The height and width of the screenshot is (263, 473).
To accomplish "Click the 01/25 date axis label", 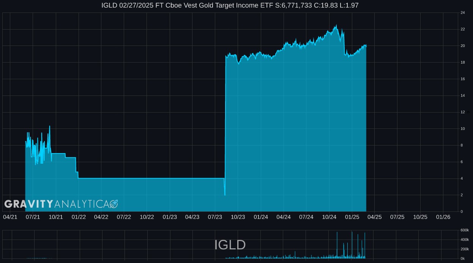I will (x=352, y=217).
